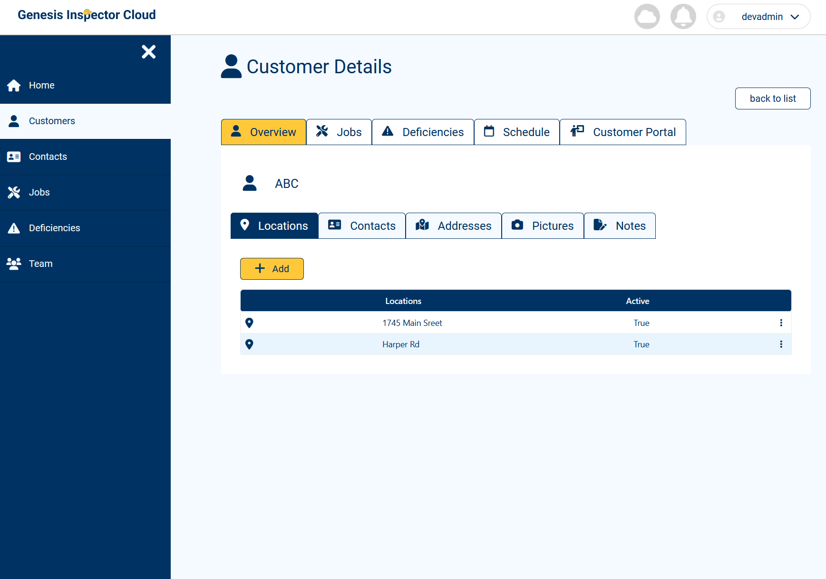Open the three-dot menu for Harper Rd row
This screenshot has height=579, width=826.
pos(781,344)
